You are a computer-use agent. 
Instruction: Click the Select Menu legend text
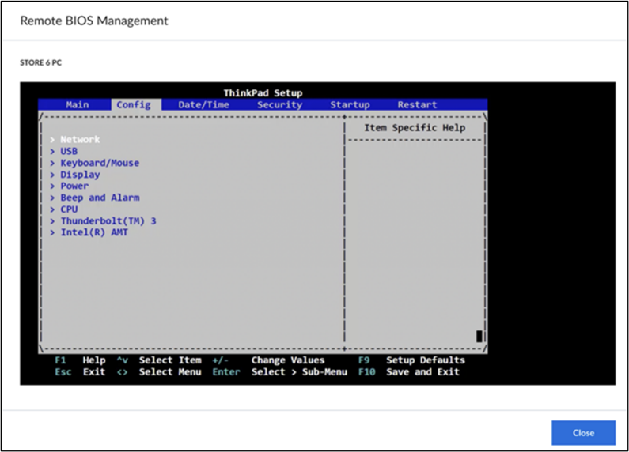170,372
